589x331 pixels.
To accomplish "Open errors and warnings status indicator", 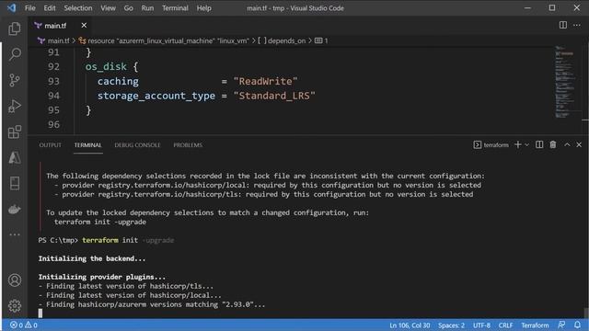I will (x=23, y=325).
